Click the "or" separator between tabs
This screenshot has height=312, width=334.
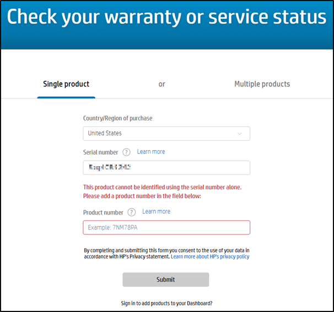click(x=161, y=84)
